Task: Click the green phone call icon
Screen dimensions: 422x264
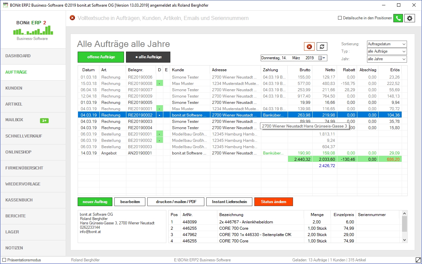Action: click(x=398, y=18)
